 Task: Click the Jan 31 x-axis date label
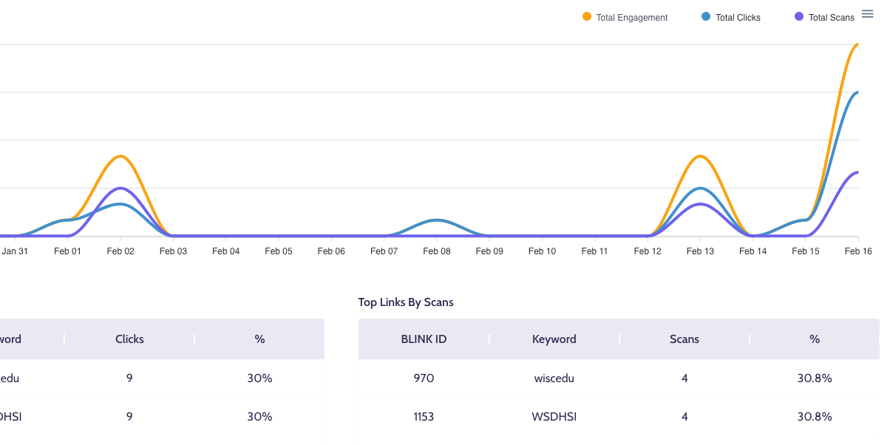pos(15,251)
